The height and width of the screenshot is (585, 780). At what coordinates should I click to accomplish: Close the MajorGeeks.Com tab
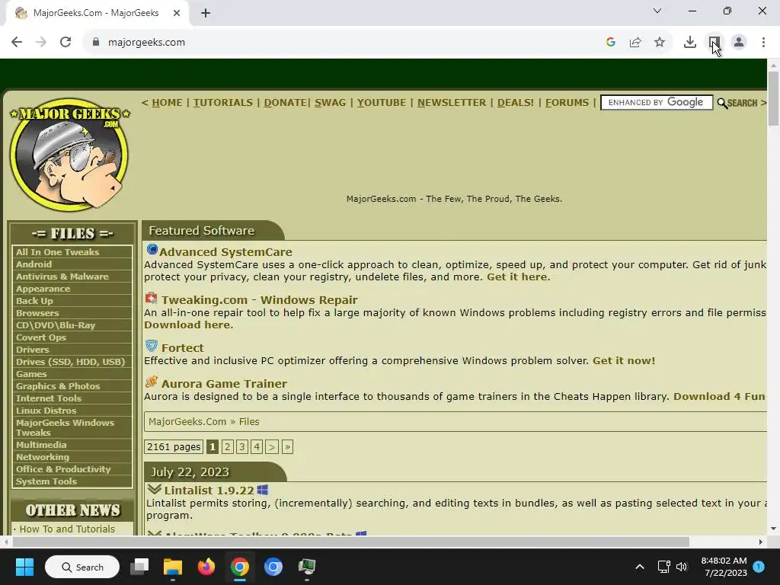(177, 14)
